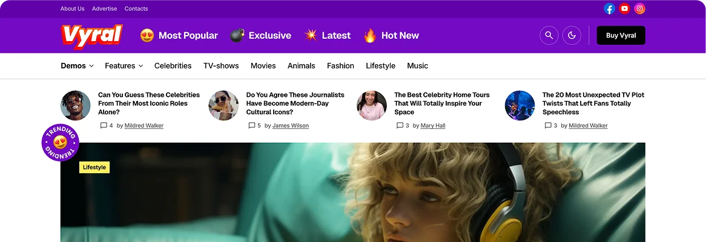Click author Mildred Walker under the celebrities post

point(144,125)
